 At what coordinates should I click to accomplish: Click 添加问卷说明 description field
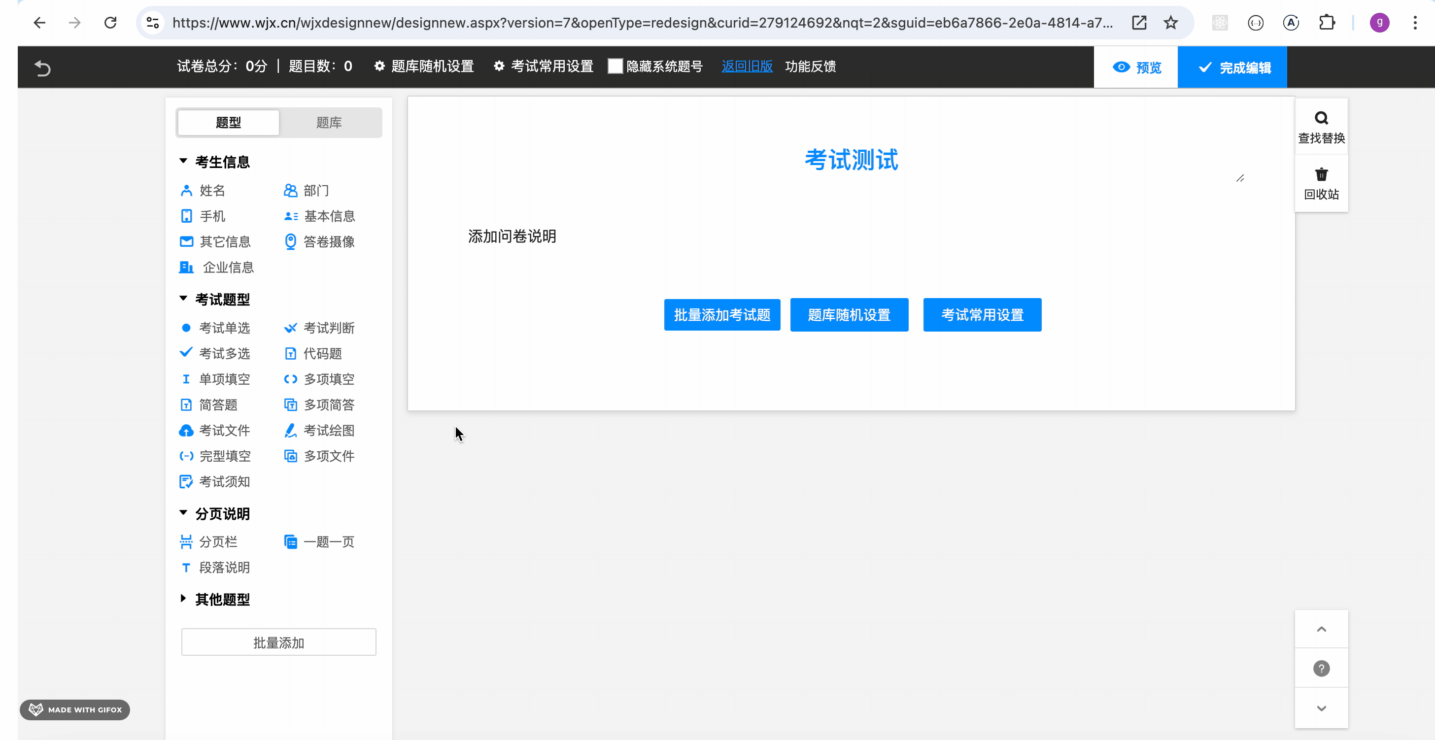(x=512, y=236)
